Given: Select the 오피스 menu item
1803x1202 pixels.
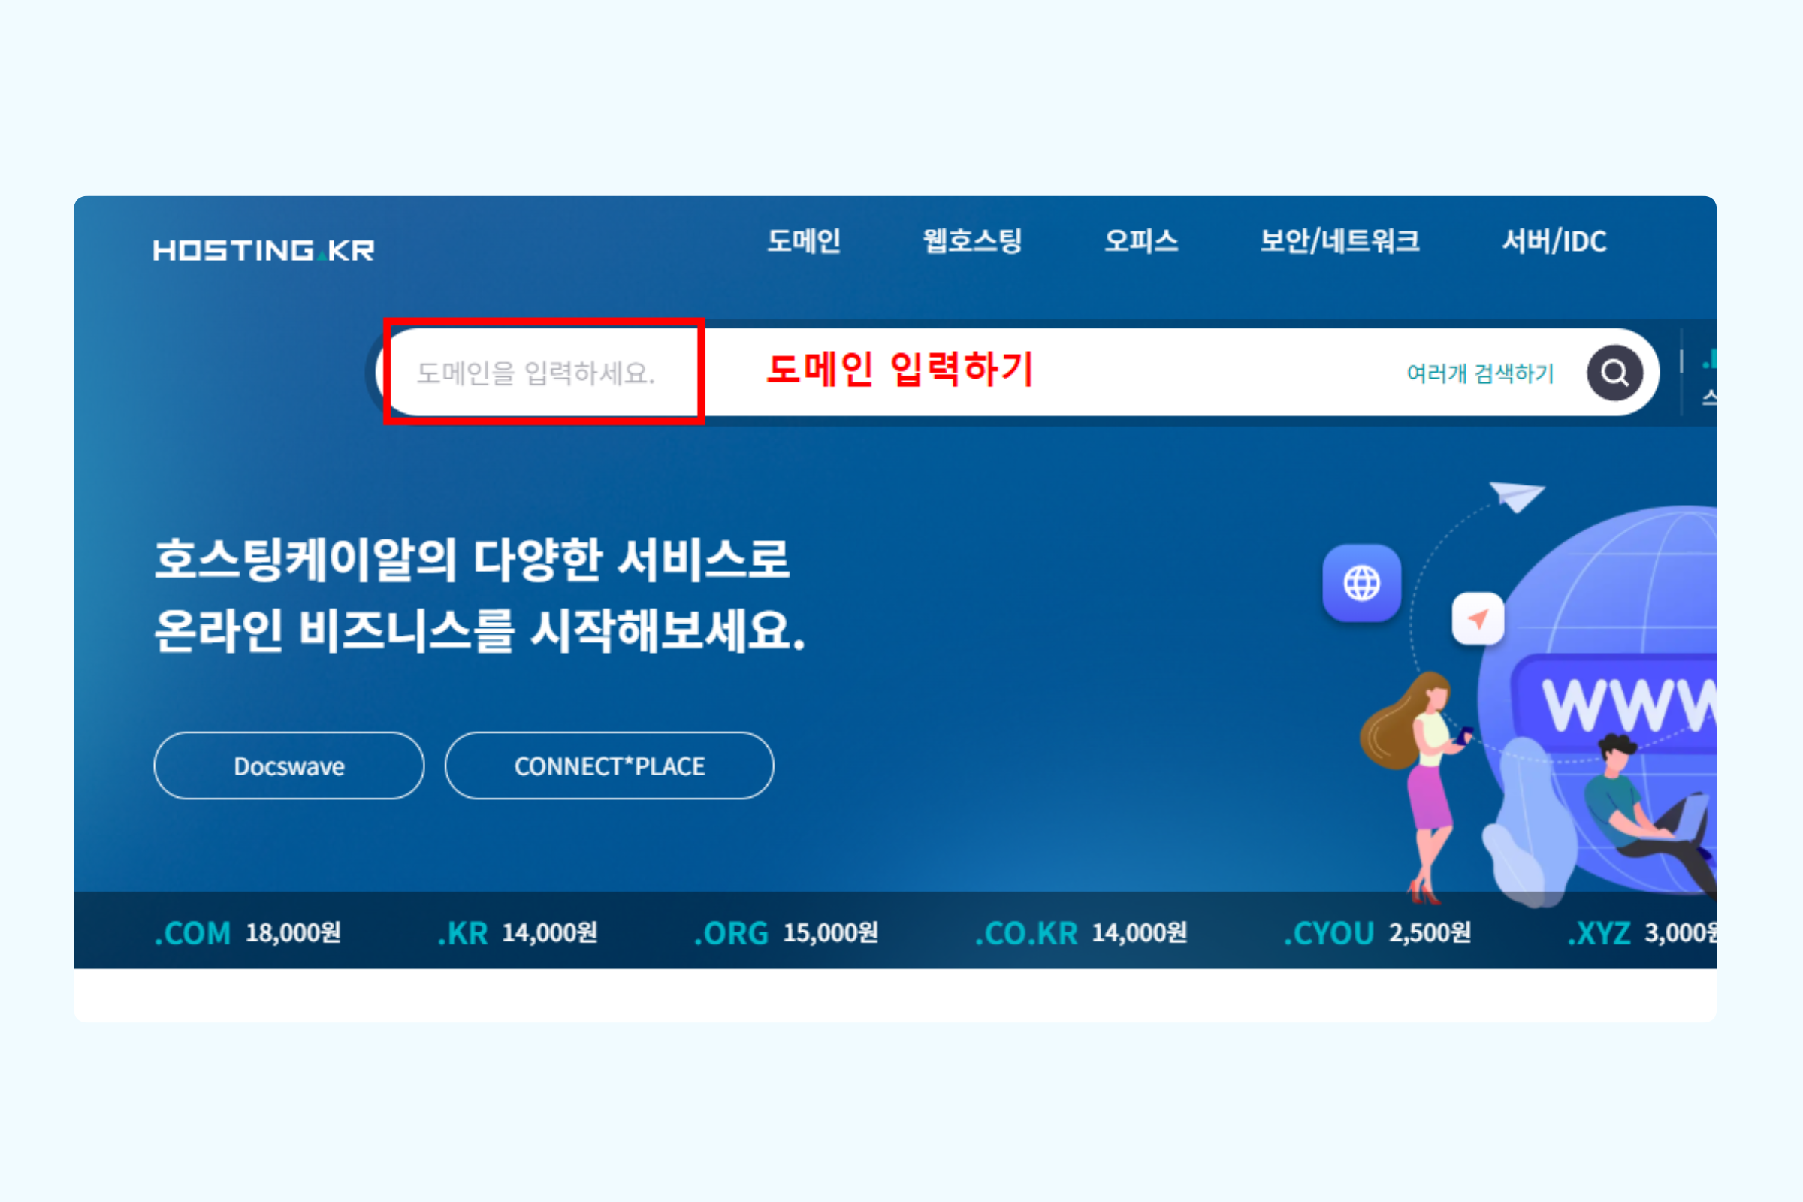Looking at the screenshot, I should pos(1140,240).
